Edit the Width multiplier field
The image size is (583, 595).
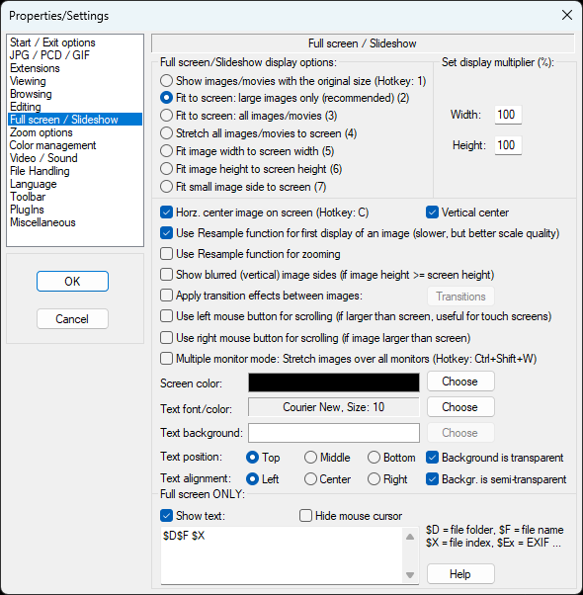(x=508, y=115)
